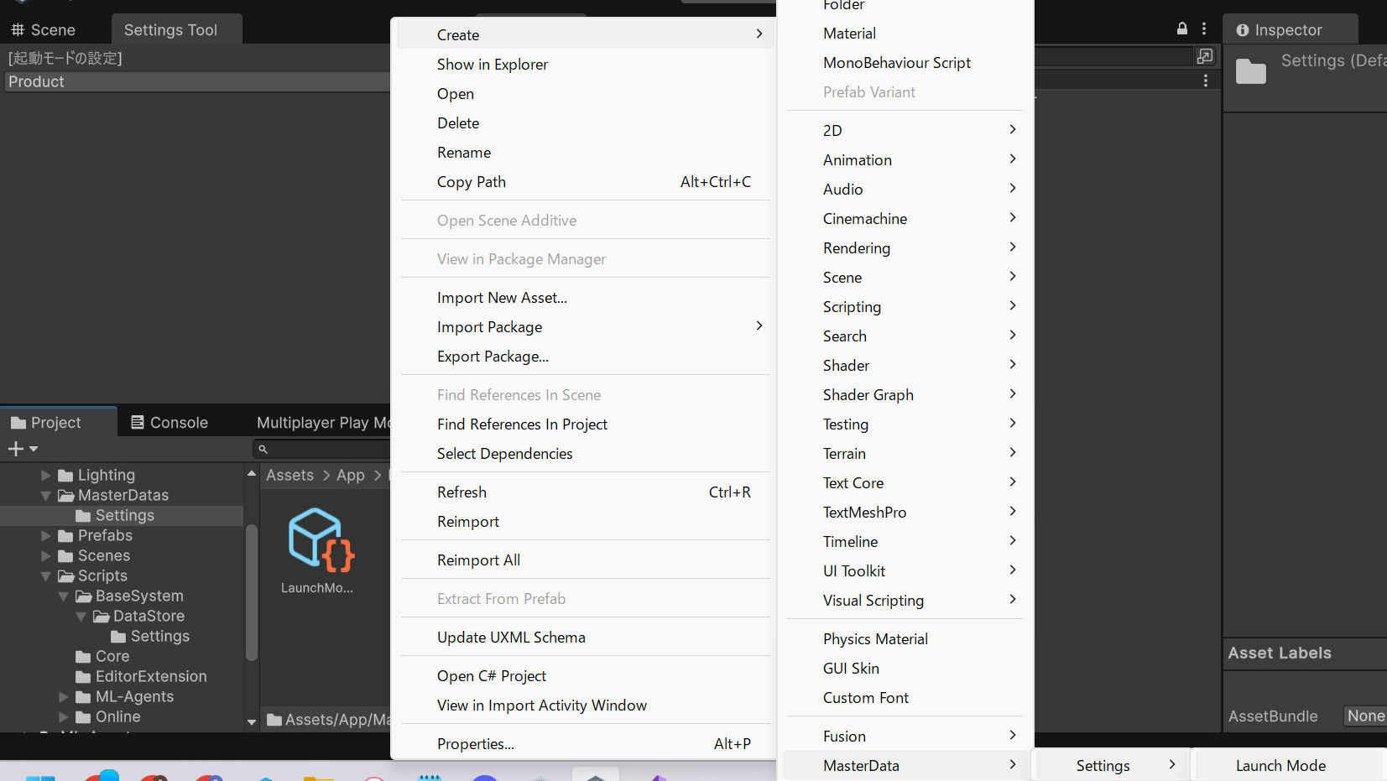The height and width of the screenshot is (781, 1387).
Task: Open the Multiplayer Play Mode tab
Action: [x=323, y=423]
